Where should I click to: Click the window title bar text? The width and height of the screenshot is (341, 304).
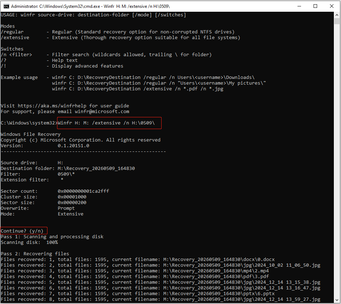(90, 6)
